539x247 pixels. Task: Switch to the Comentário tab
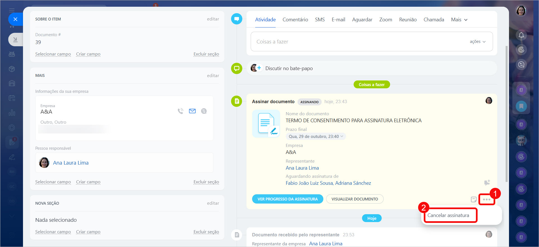[x=295, y=20]
